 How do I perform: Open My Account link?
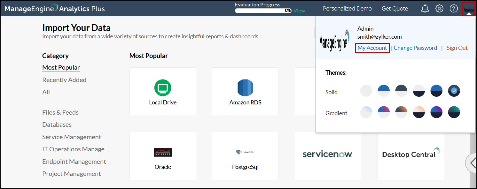click(372, 48)
